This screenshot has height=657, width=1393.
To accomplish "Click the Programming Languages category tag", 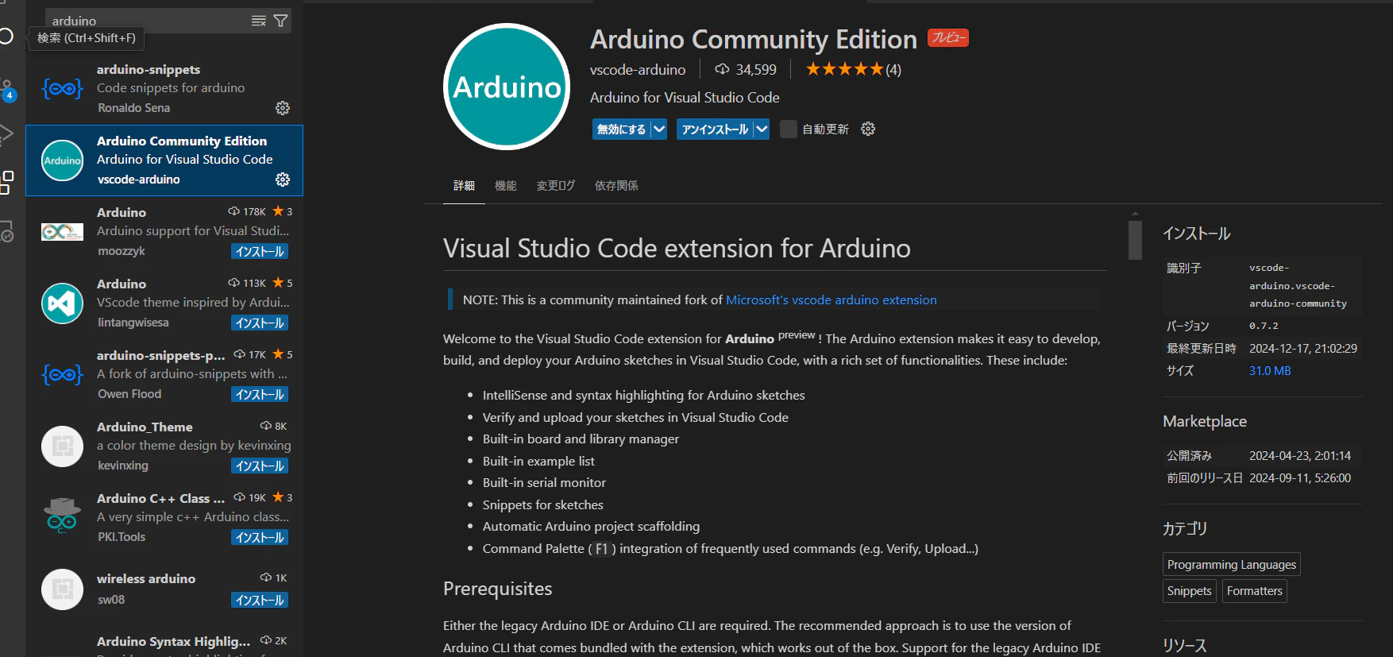I will pos(1231,564).
